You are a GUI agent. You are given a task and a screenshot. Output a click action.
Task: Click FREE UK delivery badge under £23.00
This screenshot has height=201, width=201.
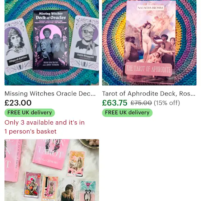(x=30, y=113)
